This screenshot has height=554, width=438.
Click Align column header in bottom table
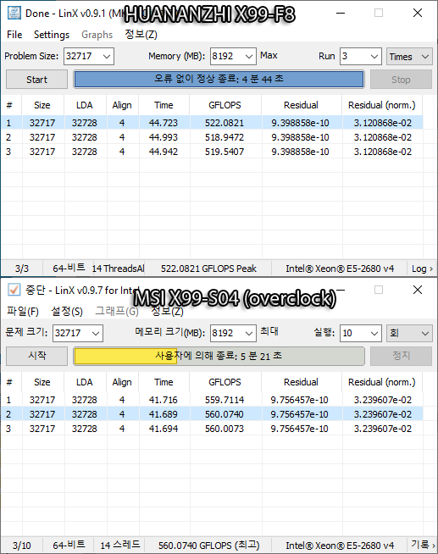tap(122, 382)
